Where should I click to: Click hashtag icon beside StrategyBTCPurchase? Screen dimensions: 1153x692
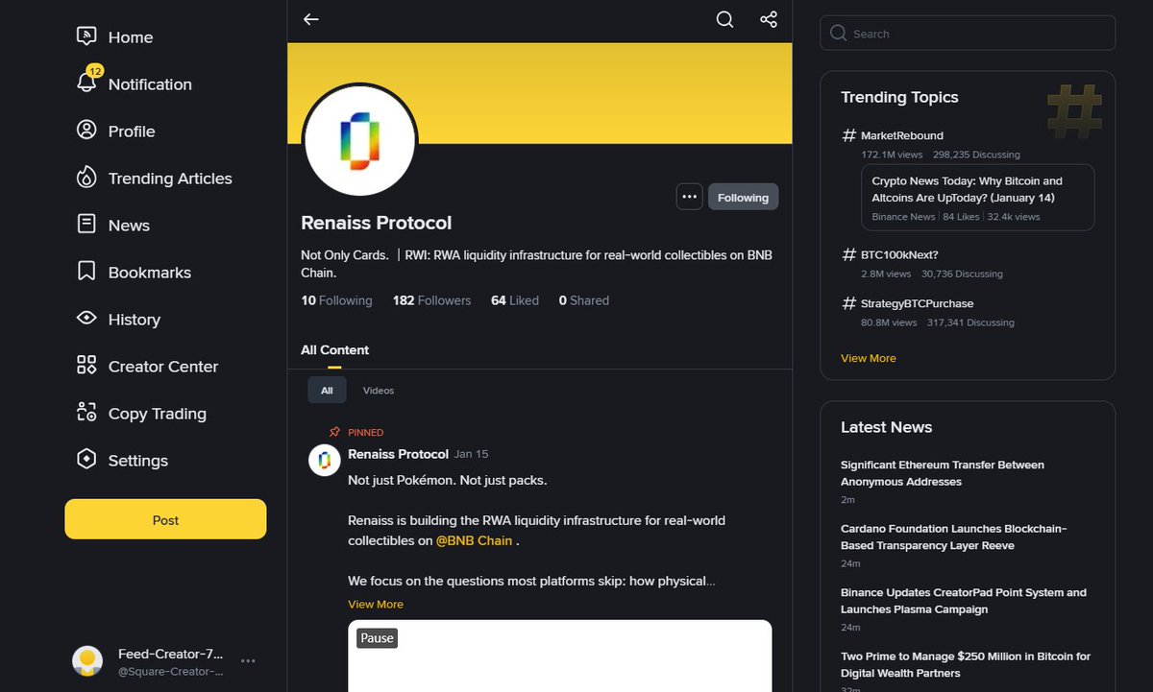pos(848,303)
